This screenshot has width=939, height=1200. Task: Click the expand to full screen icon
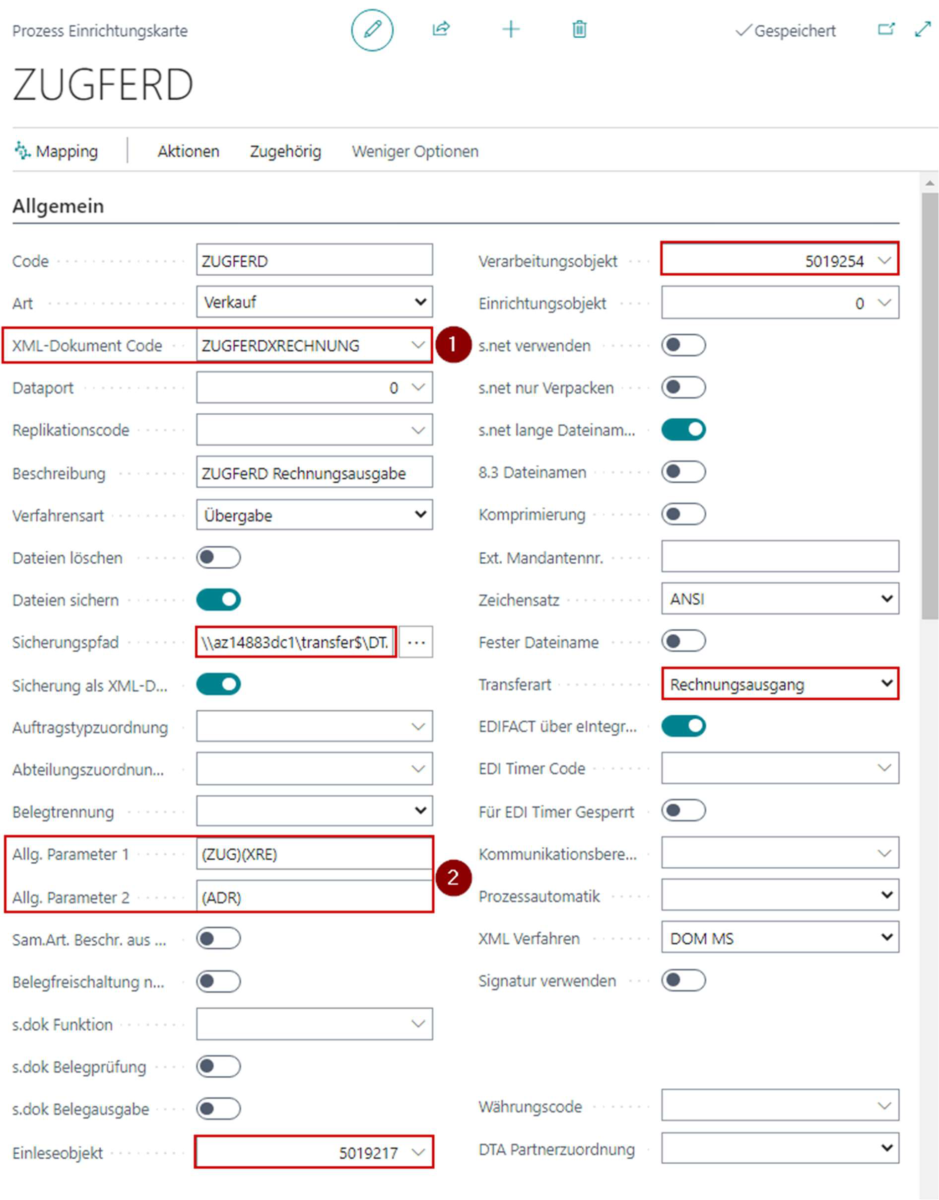[923, 29]
